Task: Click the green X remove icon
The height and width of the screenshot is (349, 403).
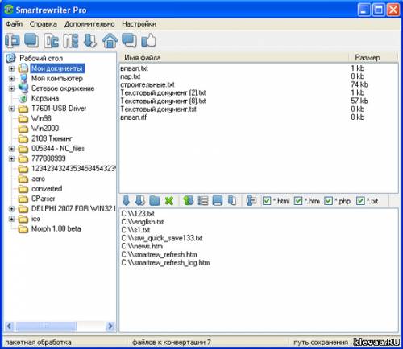Action: pyautogui.click(x=169, y=201)
